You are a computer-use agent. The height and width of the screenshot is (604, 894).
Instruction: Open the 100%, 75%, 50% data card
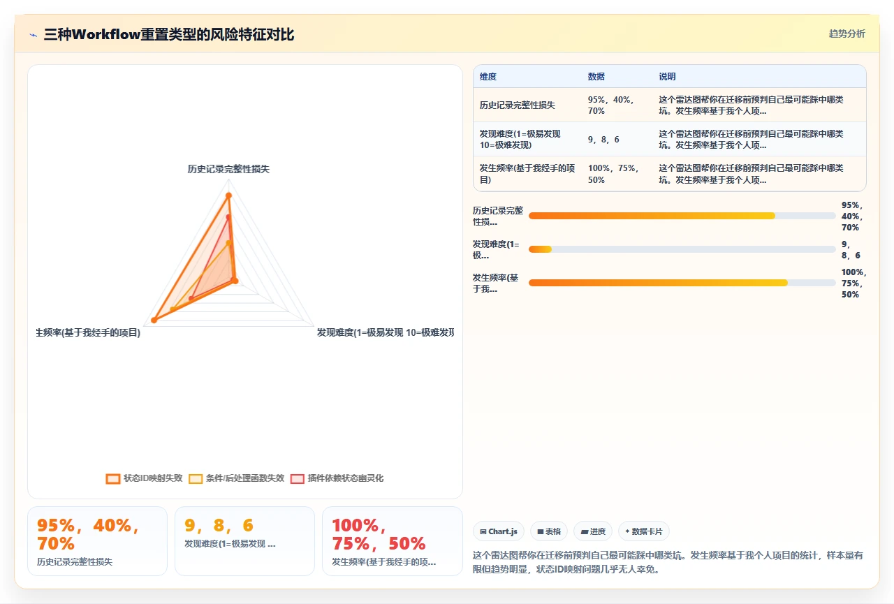392,541
